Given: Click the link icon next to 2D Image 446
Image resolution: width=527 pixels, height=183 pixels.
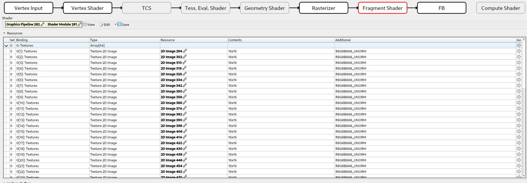Looking at the screenshot, I should click(185, 160).
